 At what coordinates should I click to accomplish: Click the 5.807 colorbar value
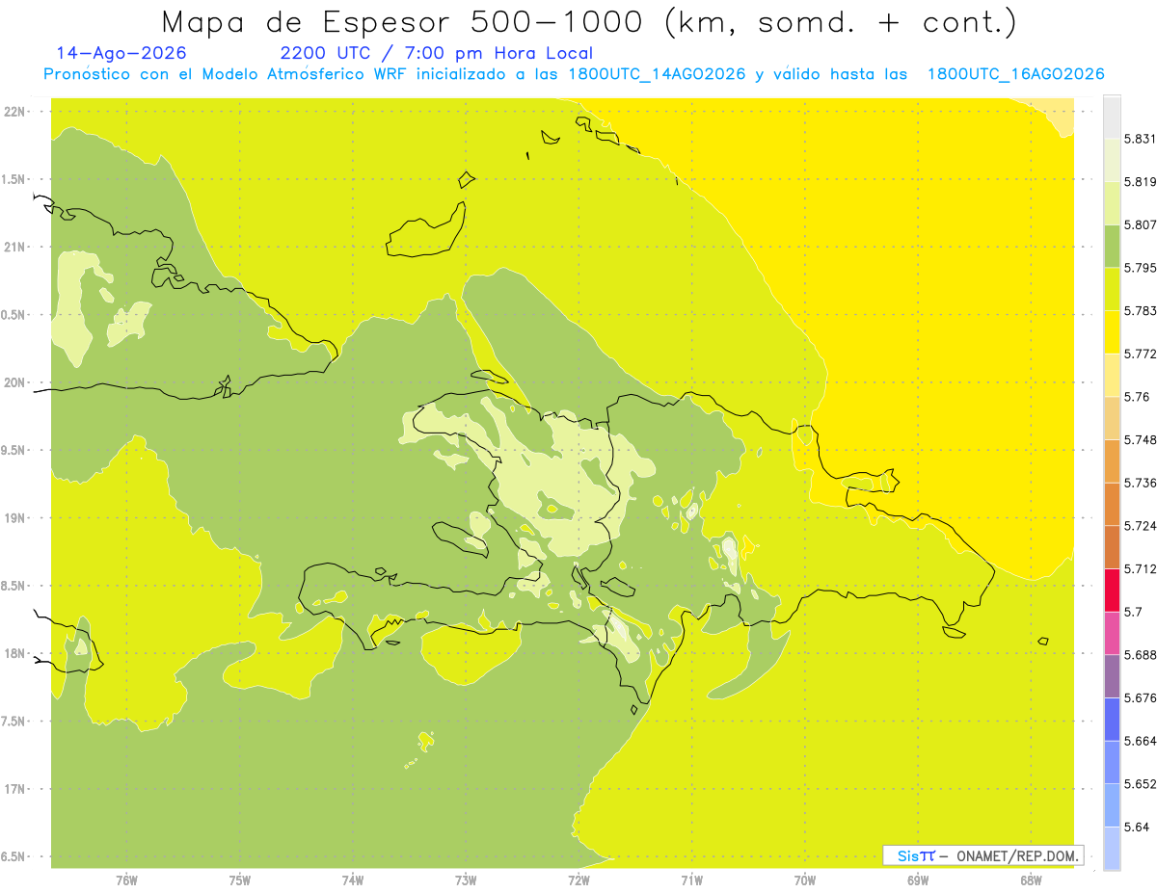tap(1141, 224)
